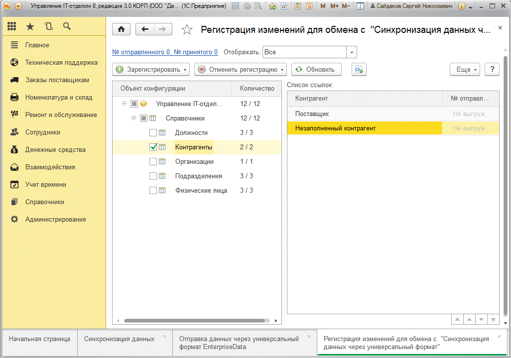Viewport: 511px width, 358px height.
Task: Open calculator icon in title bar
Action: pos(297,6)
